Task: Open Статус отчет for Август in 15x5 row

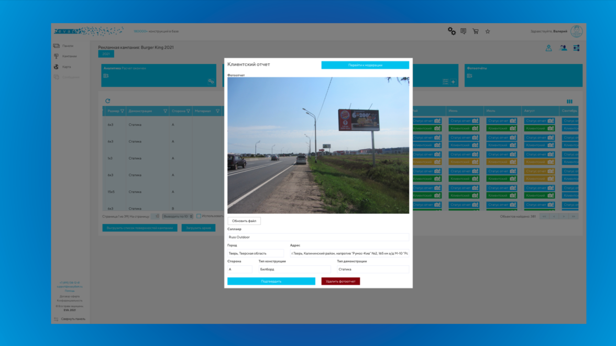Action: click(539, 188)
